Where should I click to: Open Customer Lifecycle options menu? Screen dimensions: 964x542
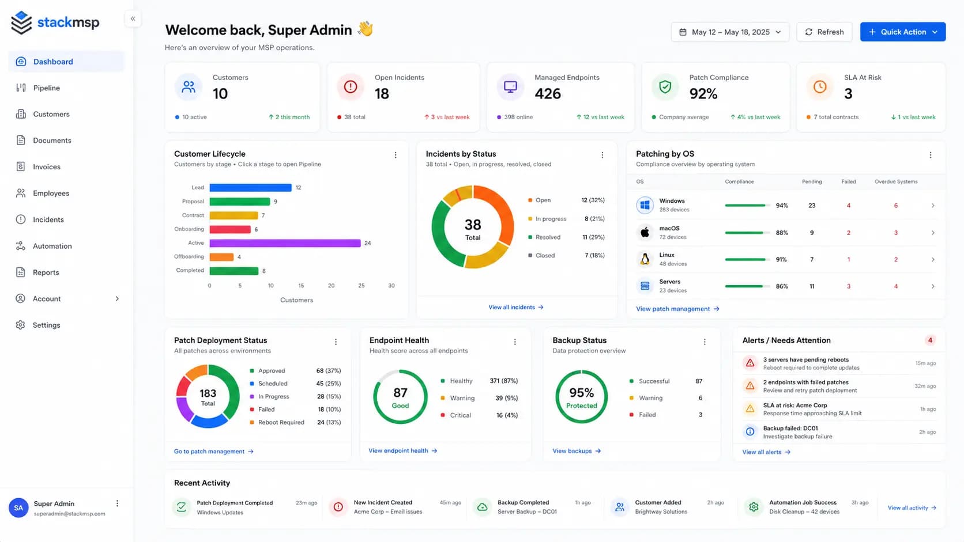point(396,155)
